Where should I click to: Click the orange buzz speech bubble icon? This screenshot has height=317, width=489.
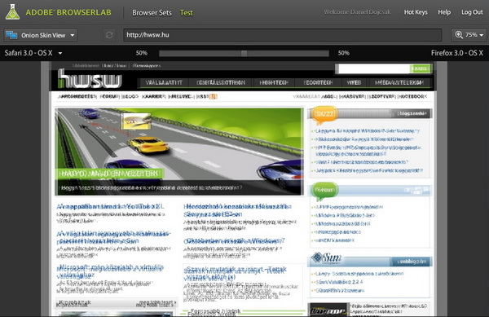tap(324, 114)
